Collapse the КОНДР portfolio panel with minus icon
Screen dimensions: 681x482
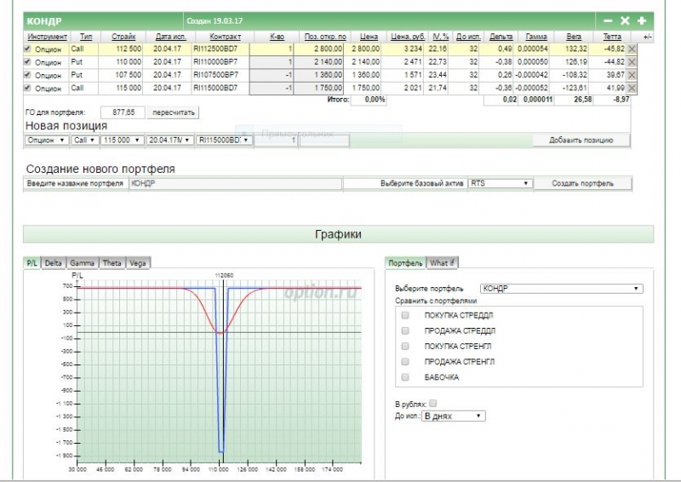(608, 20)
